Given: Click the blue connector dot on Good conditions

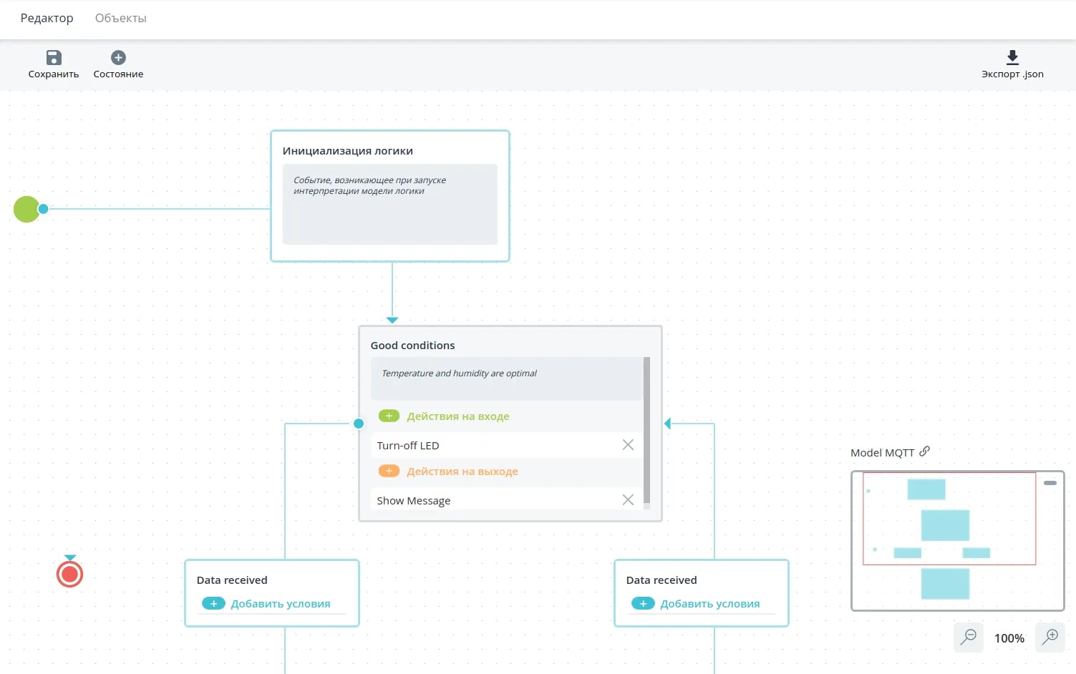Looking at the screenshot, I should pyautogui.click(x=359, y=424).
